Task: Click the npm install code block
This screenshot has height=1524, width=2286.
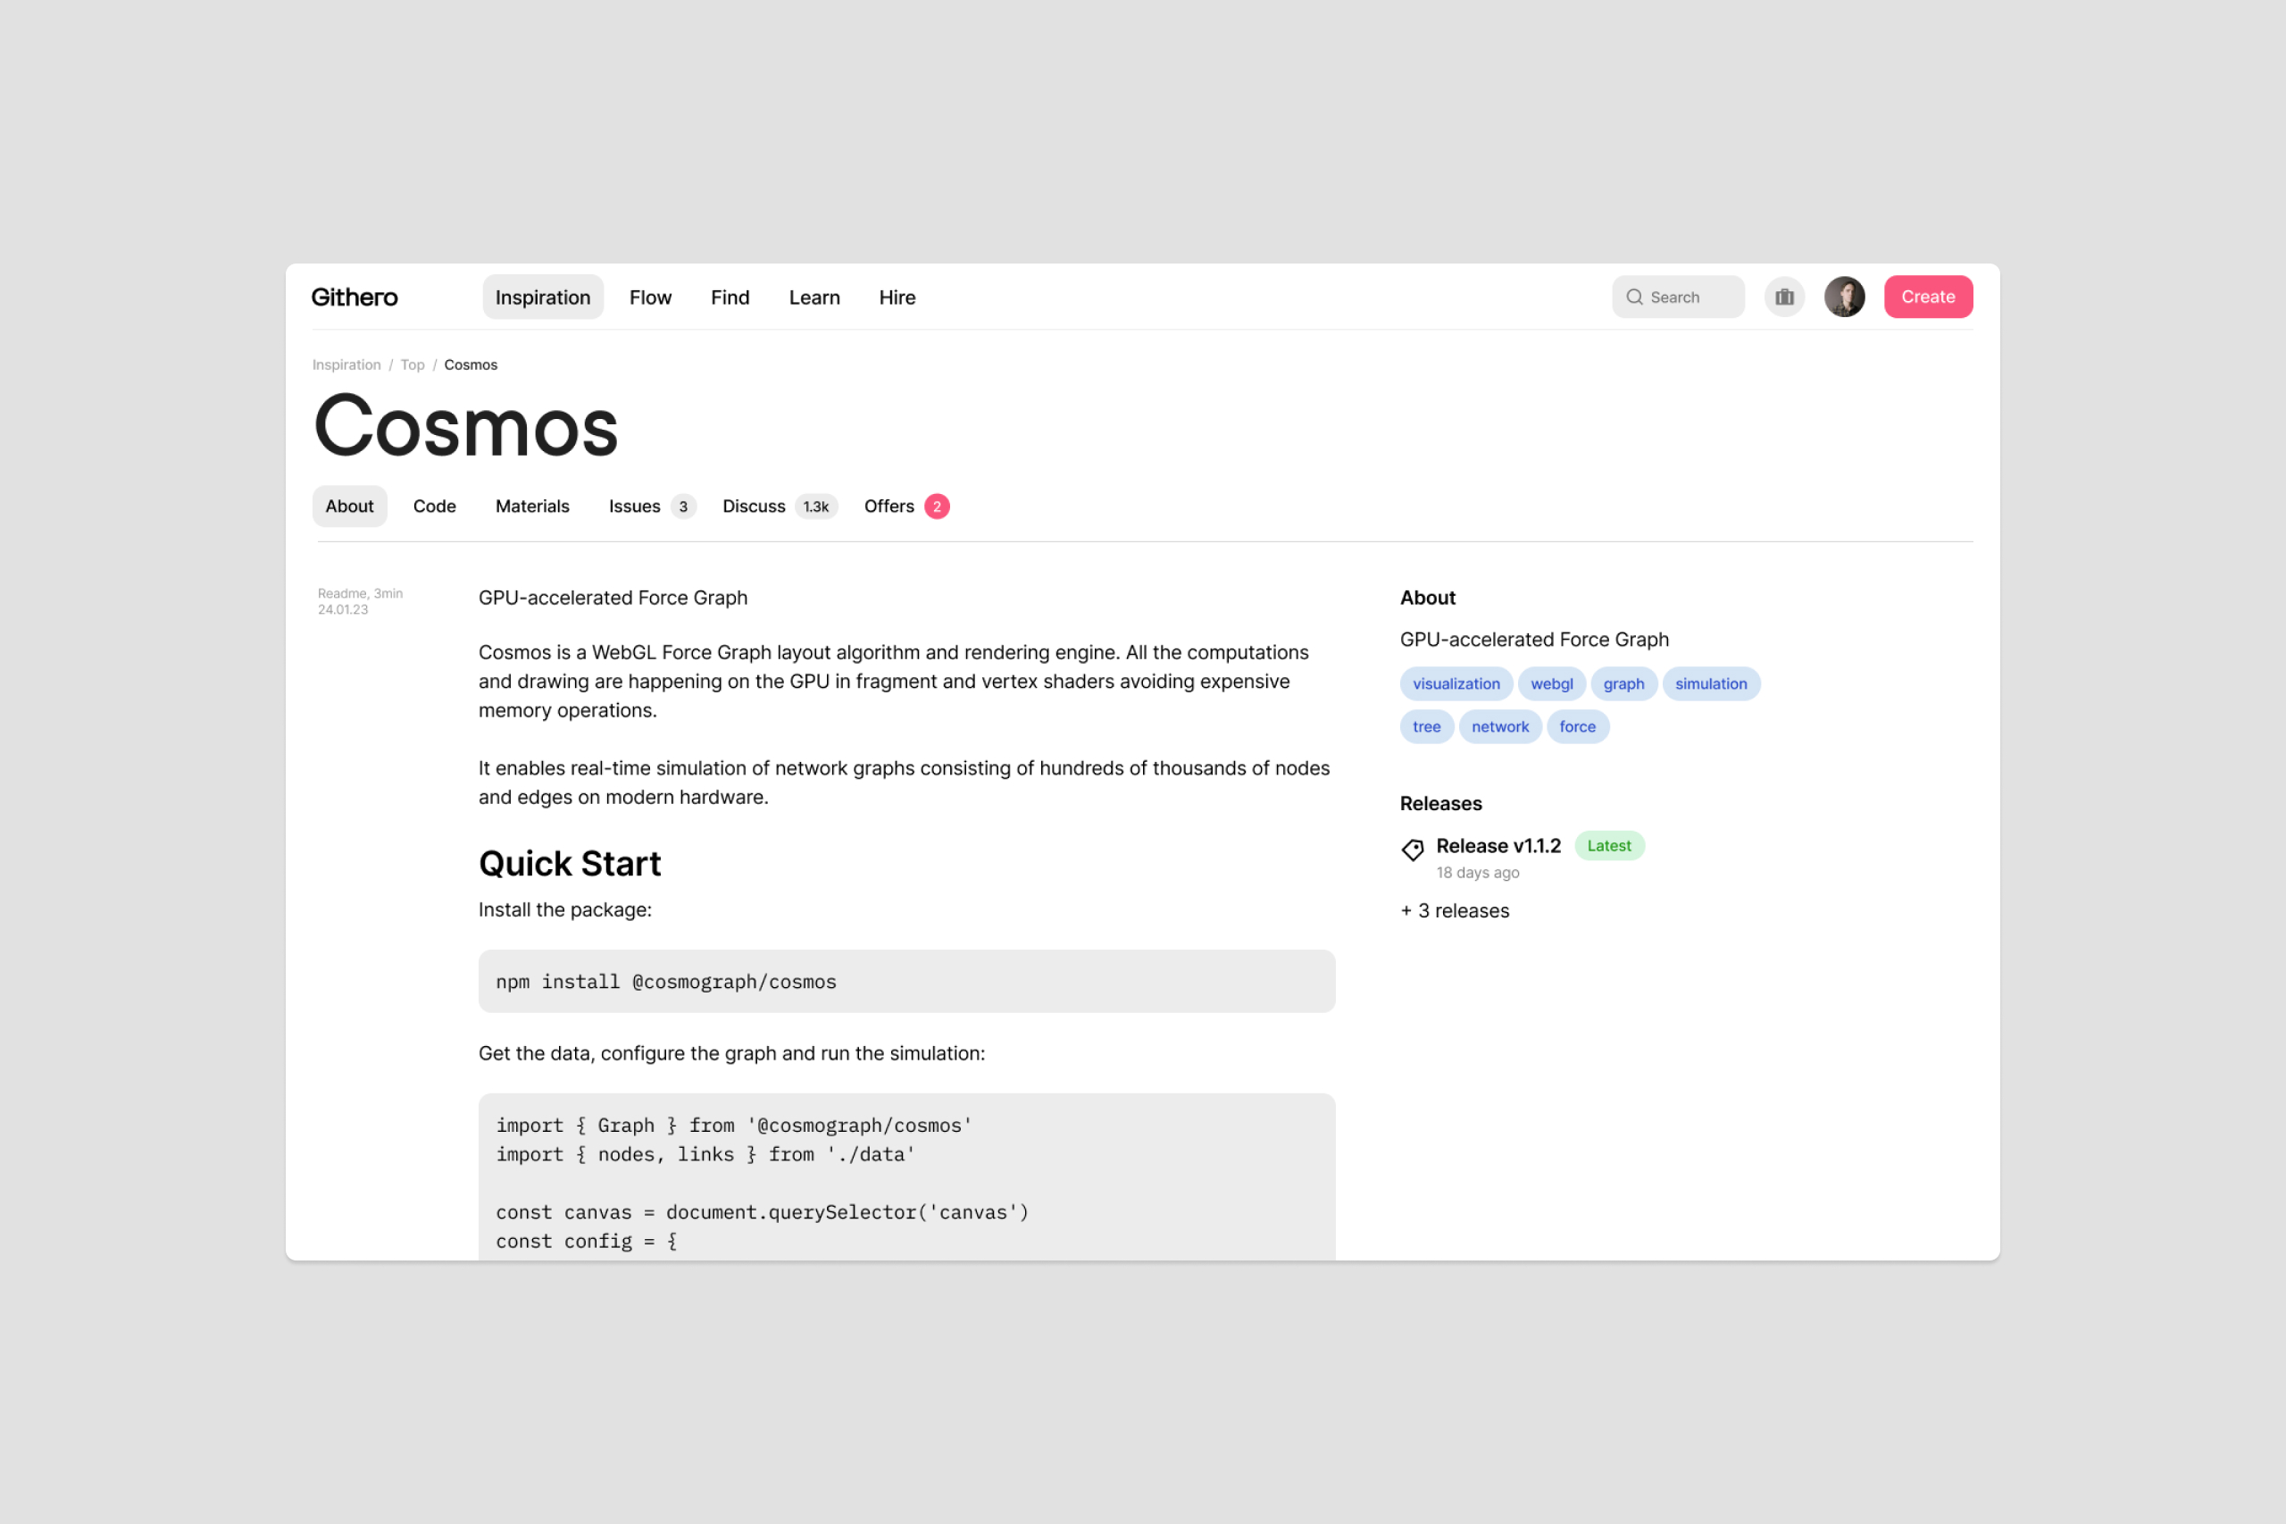Action: click(905, 980)
